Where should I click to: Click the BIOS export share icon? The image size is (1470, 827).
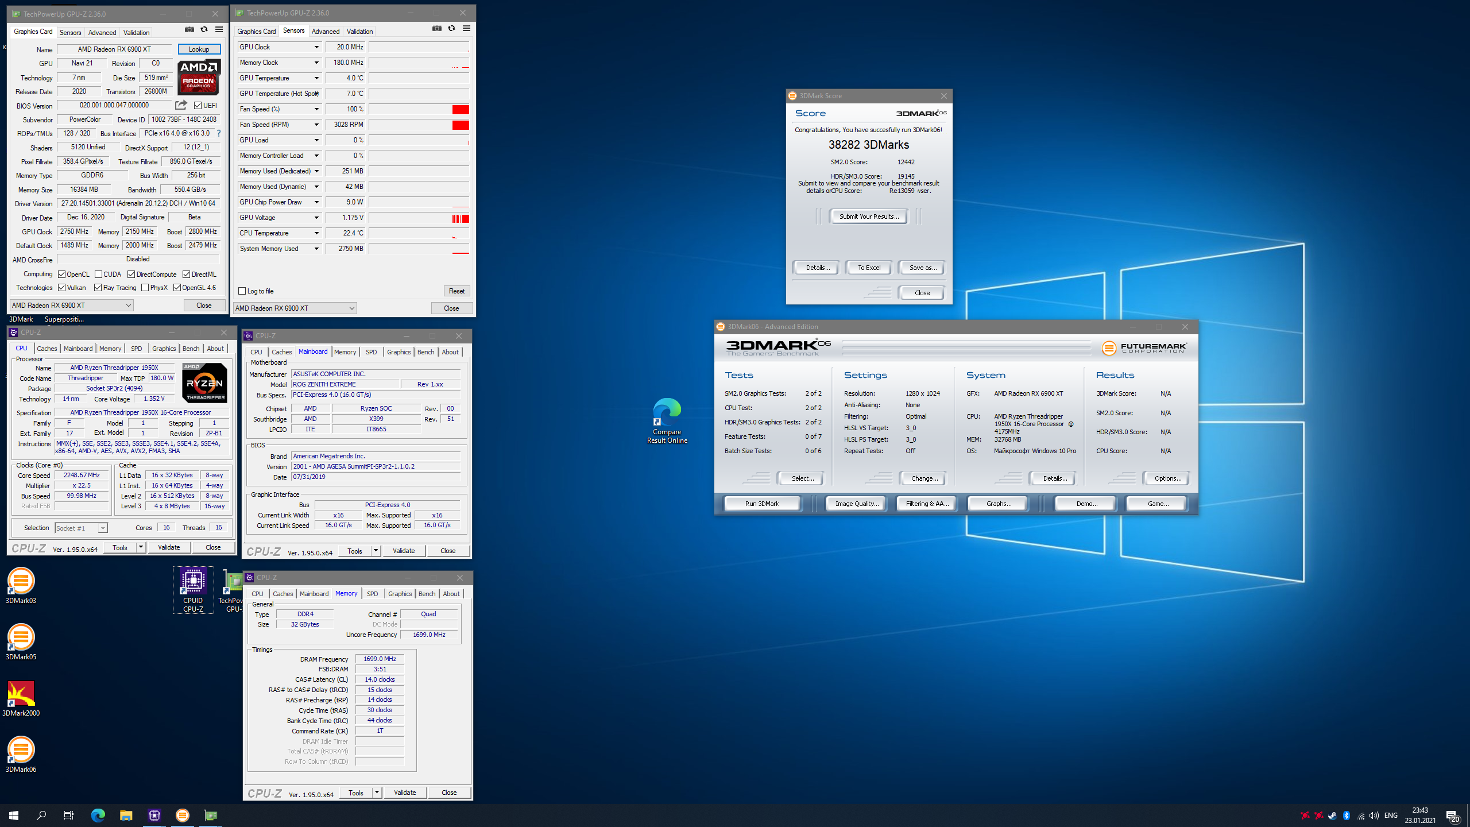click(181, 105)
